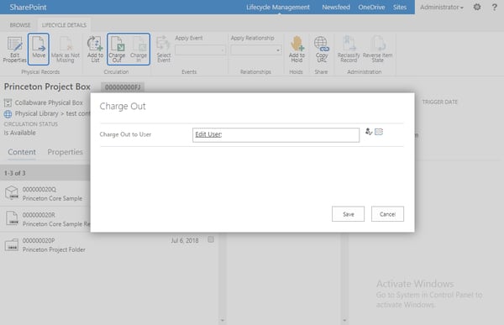Open OneDrive in top navigation
The image size is (504, 325).
click(371, 7)
